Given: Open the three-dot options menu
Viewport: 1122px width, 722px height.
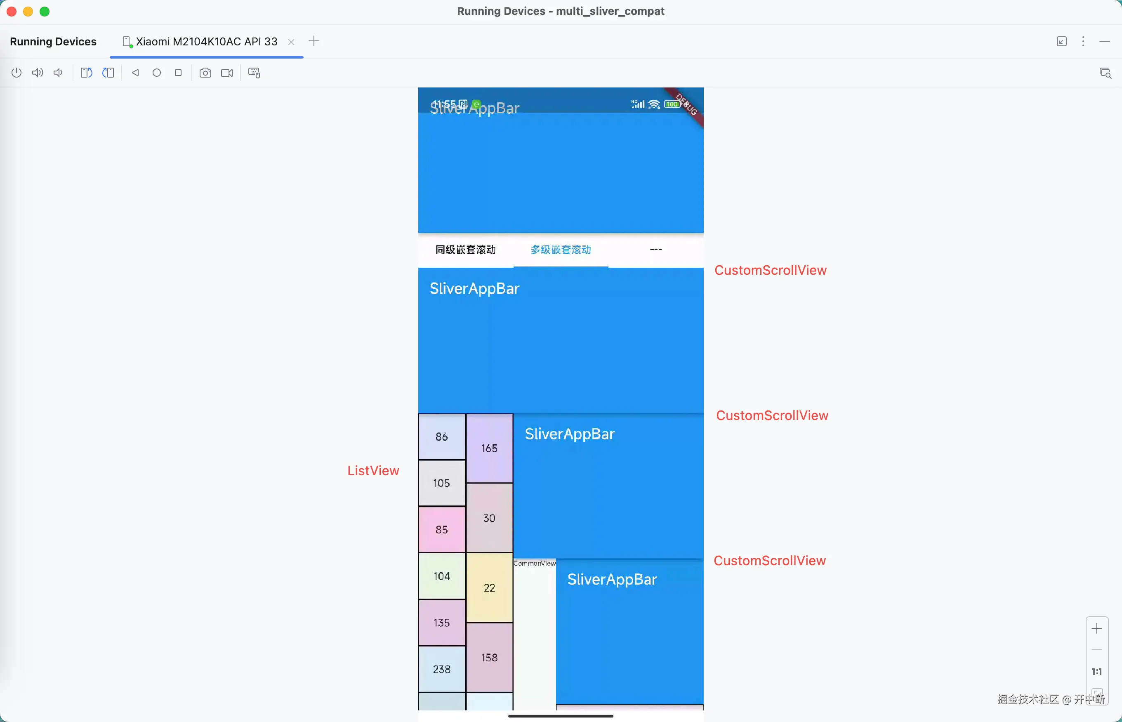Looking at the screenshot, I should point(1083,41).
